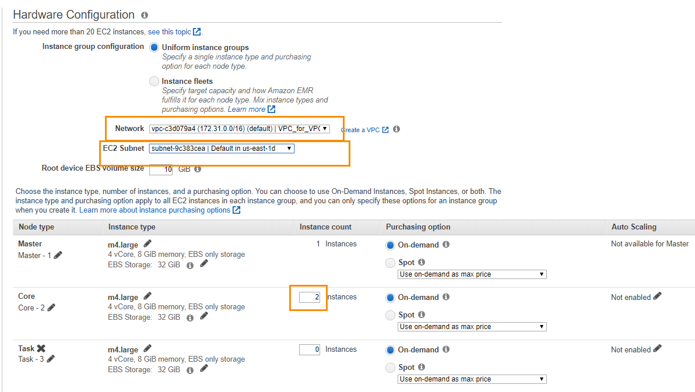
Task: Show info for Core Spot option
Action: (x=422, y=315)
